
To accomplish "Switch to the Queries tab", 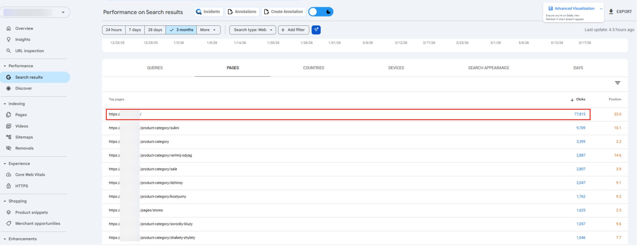I will pos(155,68).
